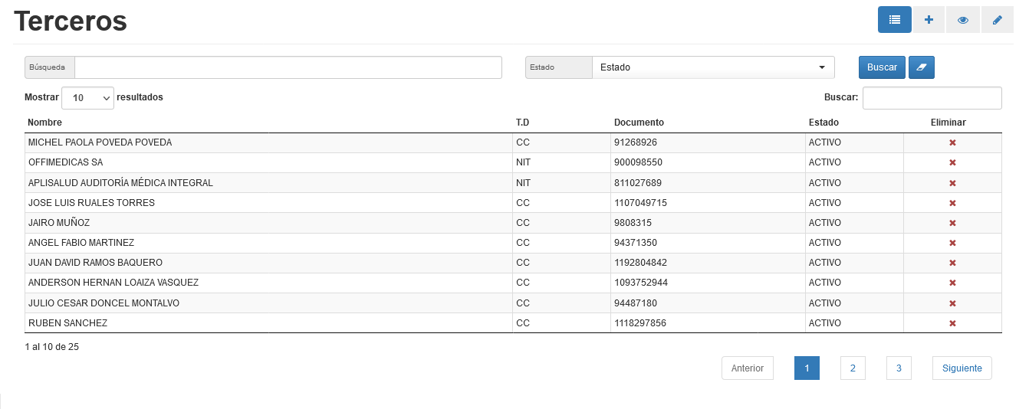Click the plus icon to add tercero
This screenshot has width=1029, height=409.
929,20
